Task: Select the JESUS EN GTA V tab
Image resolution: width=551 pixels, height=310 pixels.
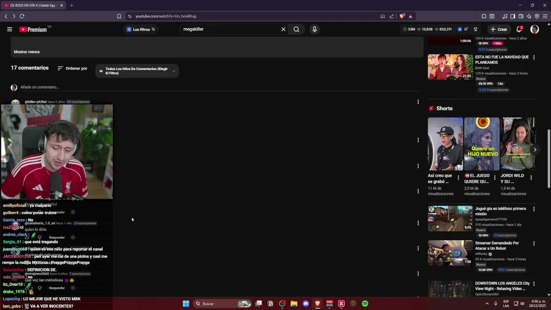Action: coord(33,5)
